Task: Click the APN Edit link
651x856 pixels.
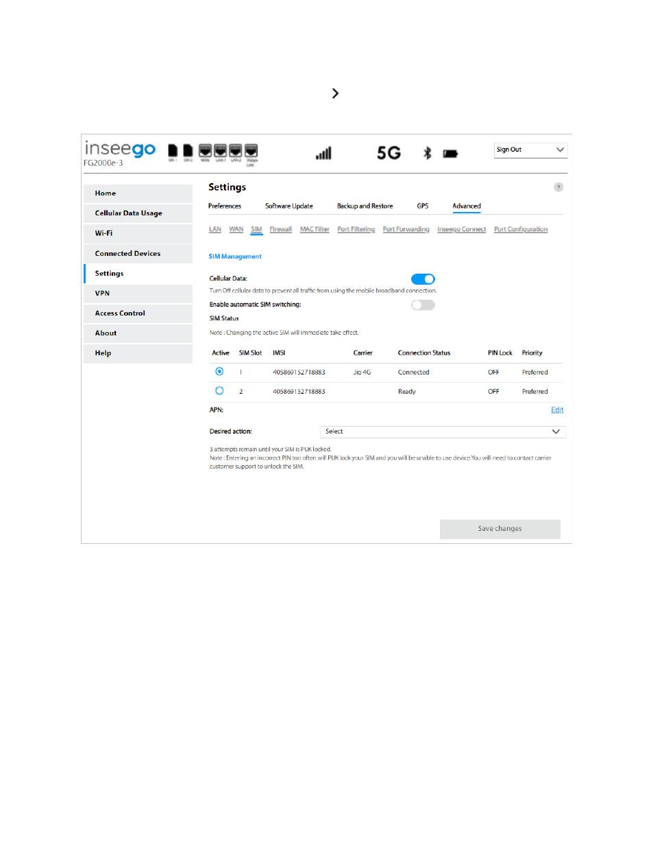Action: pos(557,410)
